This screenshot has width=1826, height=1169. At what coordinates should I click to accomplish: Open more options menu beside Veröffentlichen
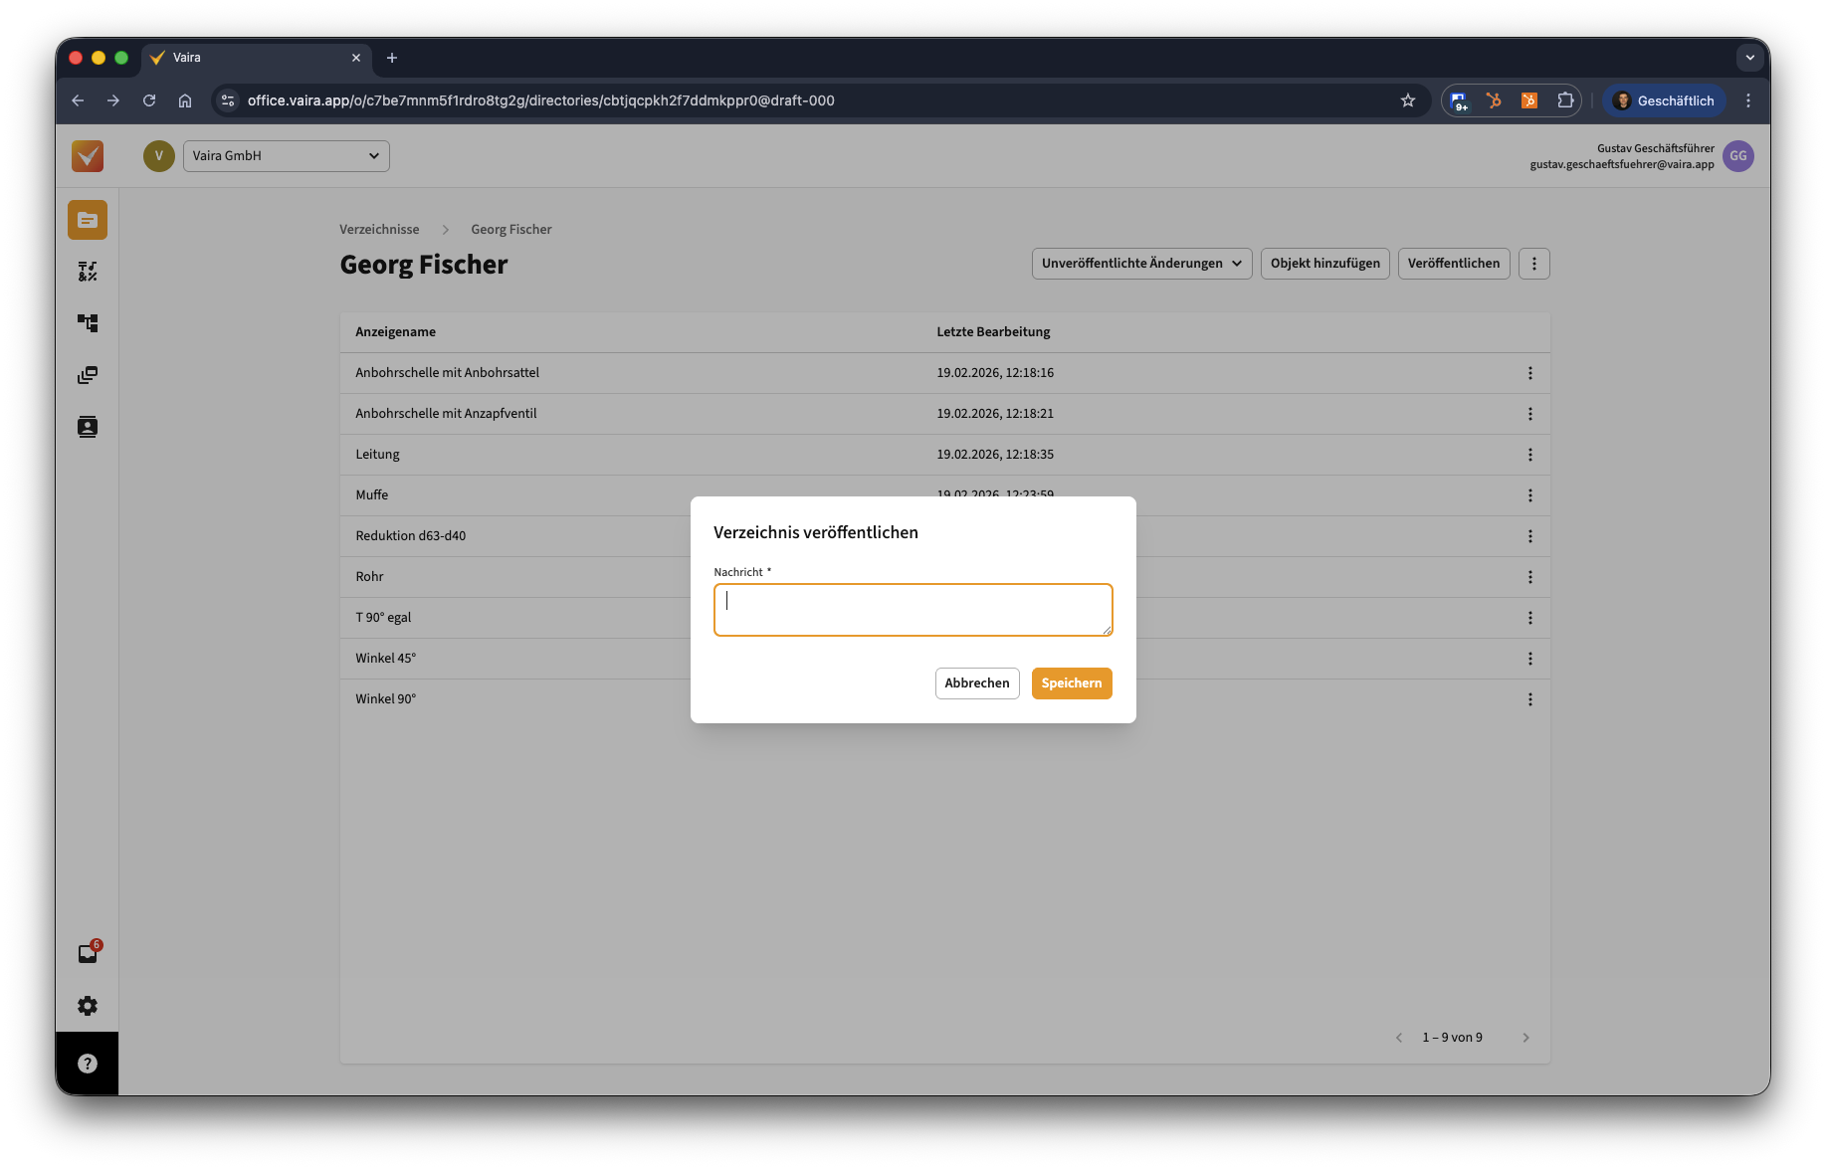click(x=1533, y=264)
